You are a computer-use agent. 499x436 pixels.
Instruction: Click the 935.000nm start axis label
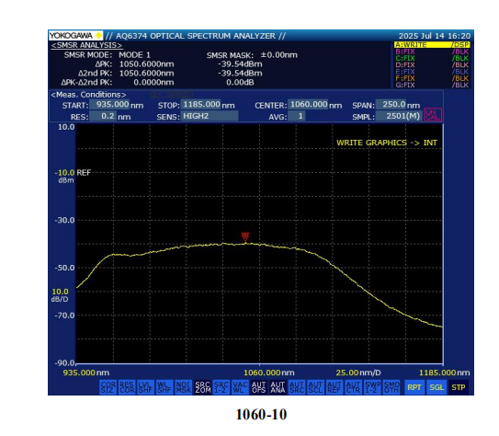point(86,373)
